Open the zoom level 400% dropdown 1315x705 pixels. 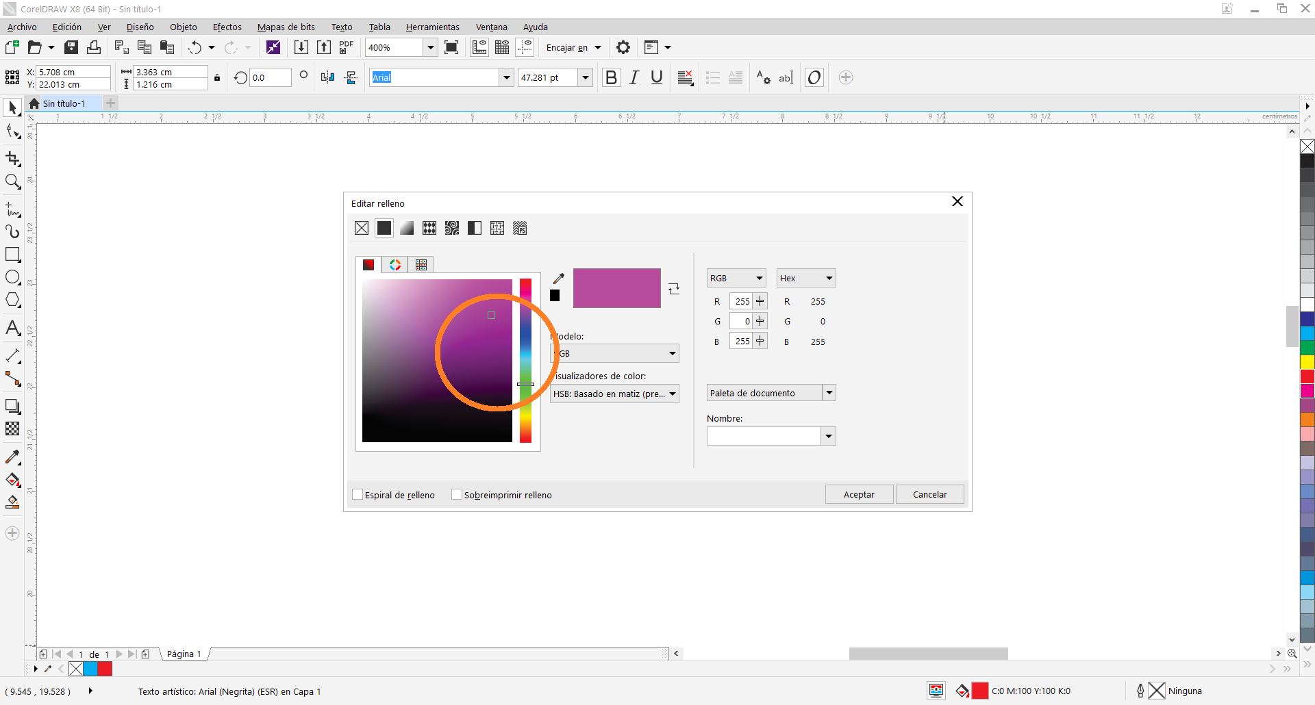[431, 47]
